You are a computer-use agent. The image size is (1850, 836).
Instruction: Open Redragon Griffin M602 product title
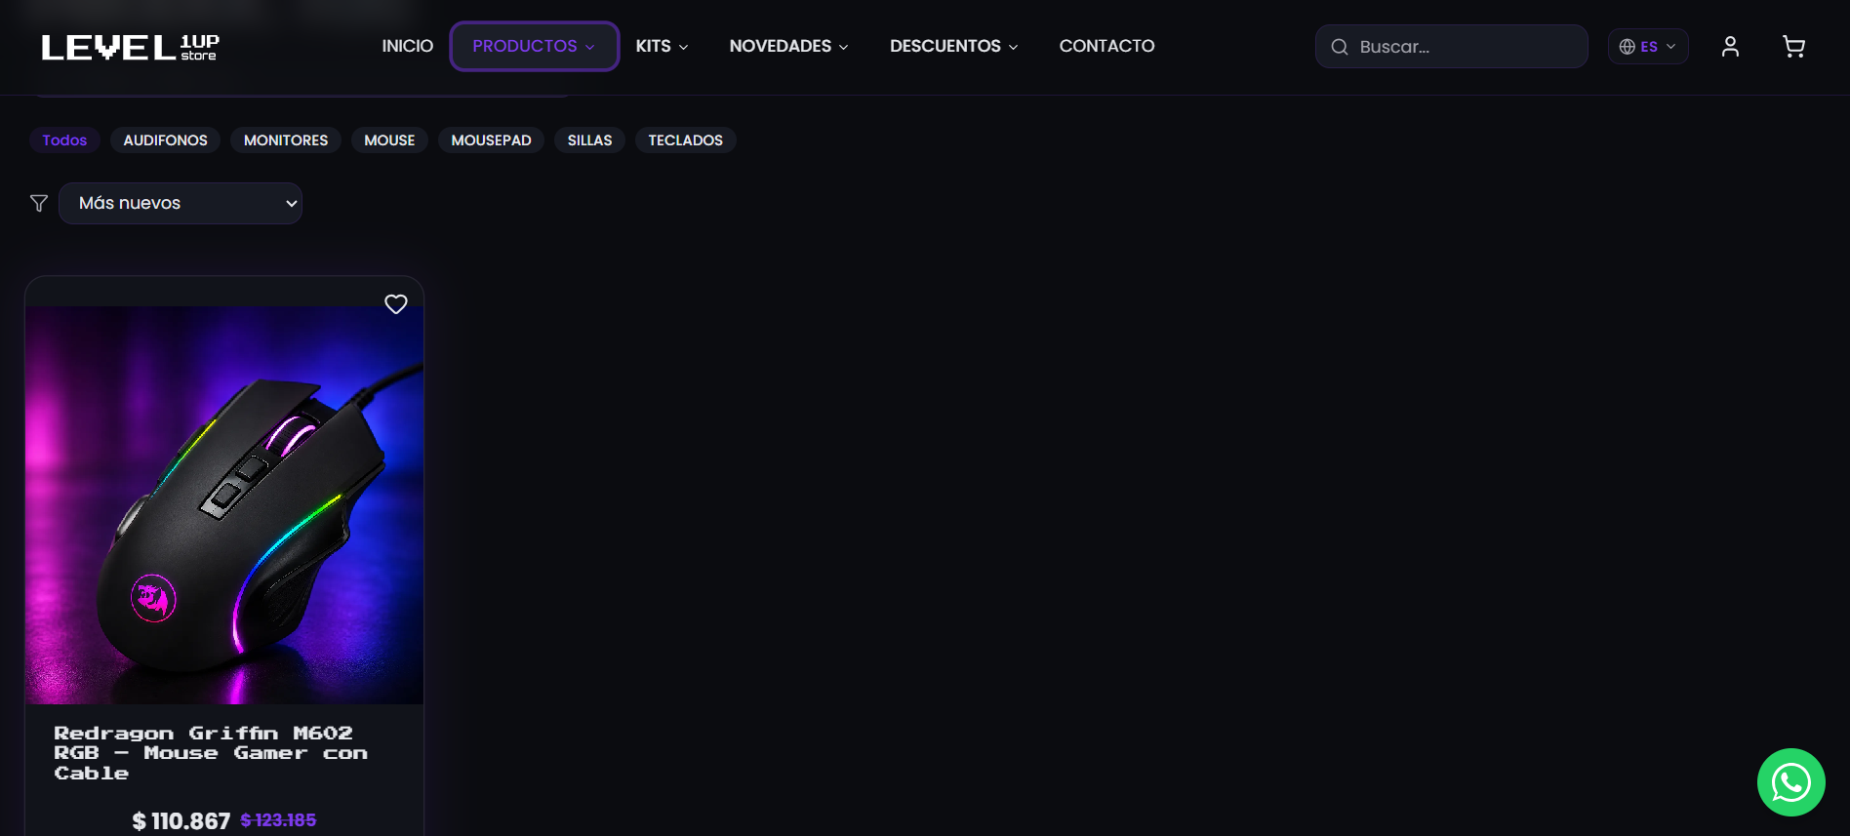211,753
